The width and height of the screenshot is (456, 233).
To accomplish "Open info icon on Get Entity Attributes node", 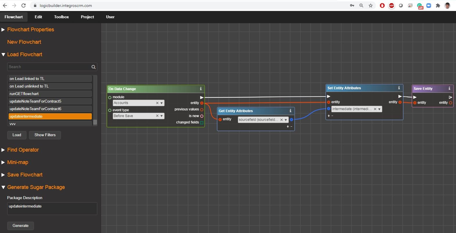I will tap(290, 111).
